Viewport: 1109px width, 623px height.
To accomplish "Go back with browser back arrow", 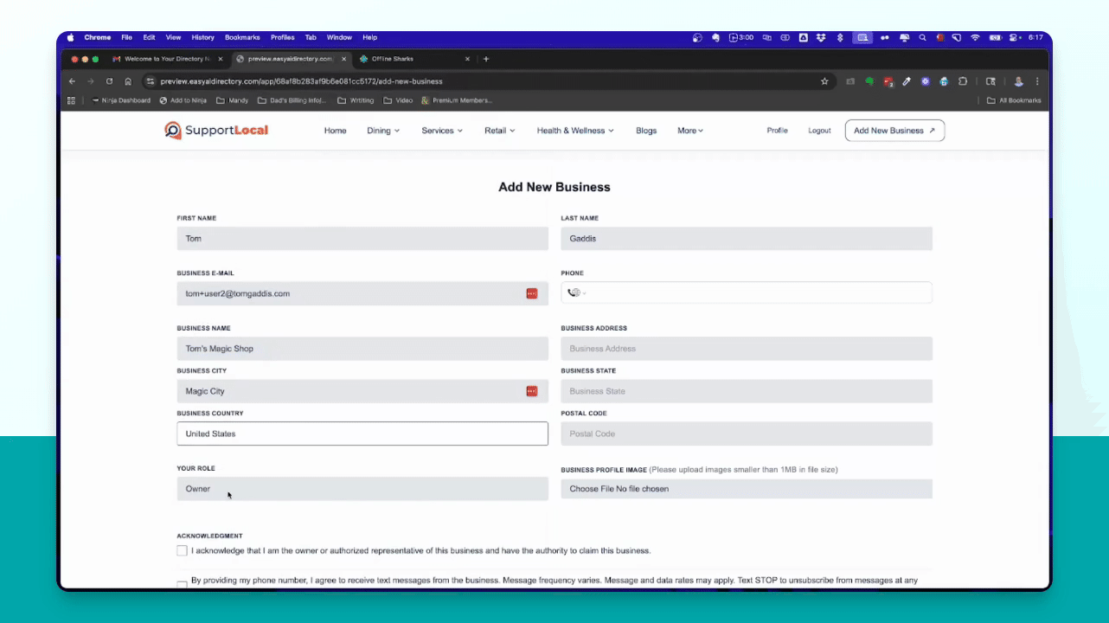I will (72, 81).
